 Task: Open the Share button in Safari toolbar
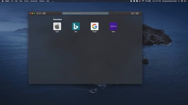tap(132, 13)
